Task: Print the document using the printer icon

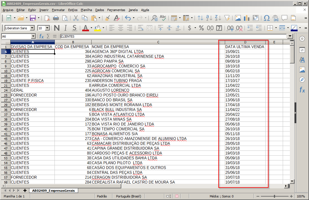Action: [x=56, y=18]
